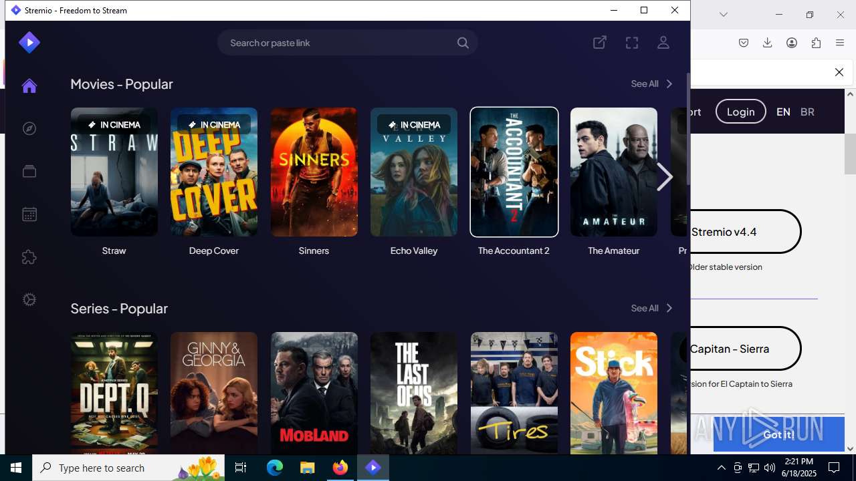Open the Windows Start menu
The width and height of the screenshot is (856, 481).
[16, 468]
